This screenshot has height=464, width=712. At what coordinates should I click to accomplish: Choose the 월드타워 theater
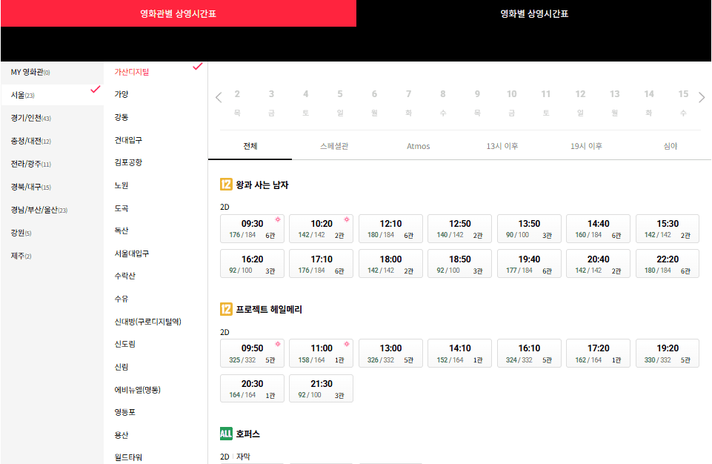point(130,458)
